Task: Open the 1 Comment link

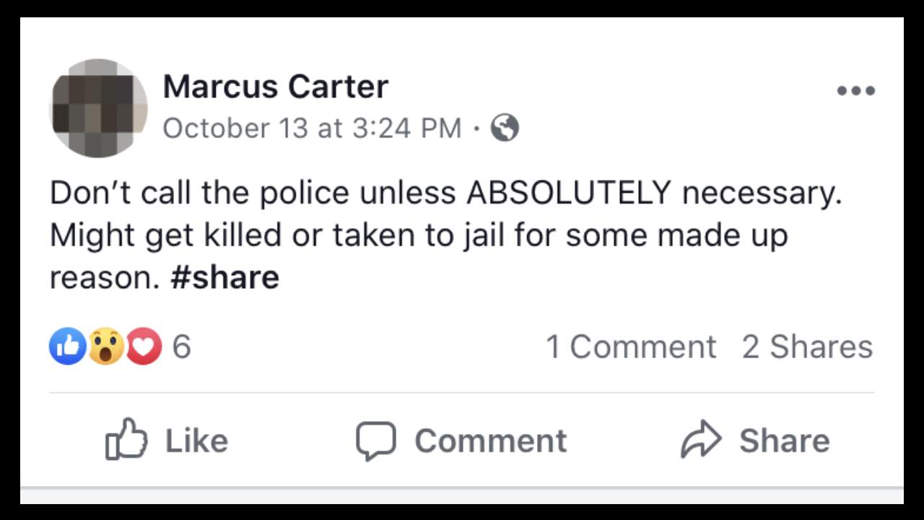Action: click(631, 347)
